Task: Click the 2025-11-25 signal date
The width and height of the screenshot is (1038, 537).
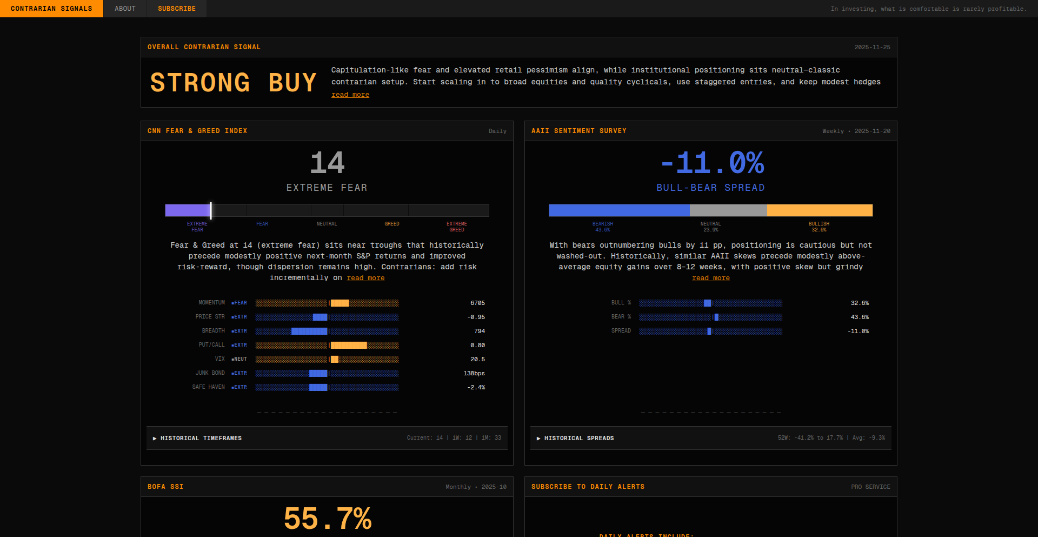Action: pyautogui.click(x=872, y=47)
